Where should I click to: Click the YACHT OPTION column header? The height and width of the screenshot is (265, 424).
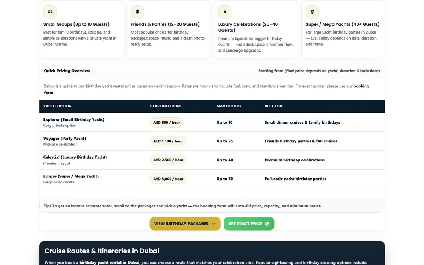coord(57,106)
